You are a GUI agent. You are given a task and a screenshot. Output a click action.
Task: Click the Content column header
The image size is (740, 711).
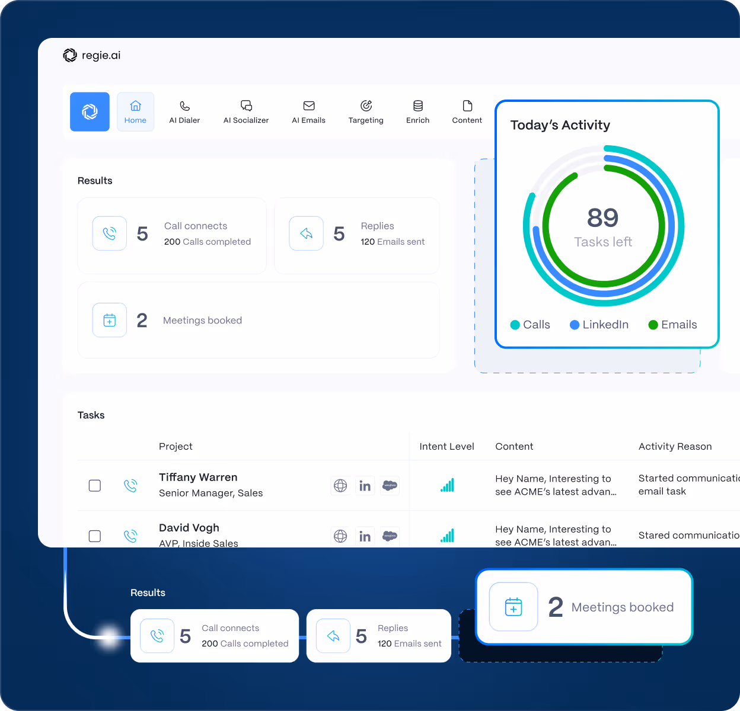point(514,447)
